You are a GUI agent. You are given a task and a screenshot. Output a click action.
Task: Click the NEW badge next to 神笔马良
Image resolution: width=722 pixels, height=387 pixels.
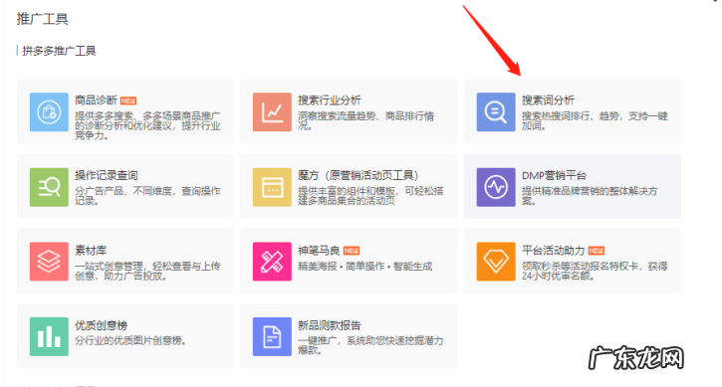[352, 251]
